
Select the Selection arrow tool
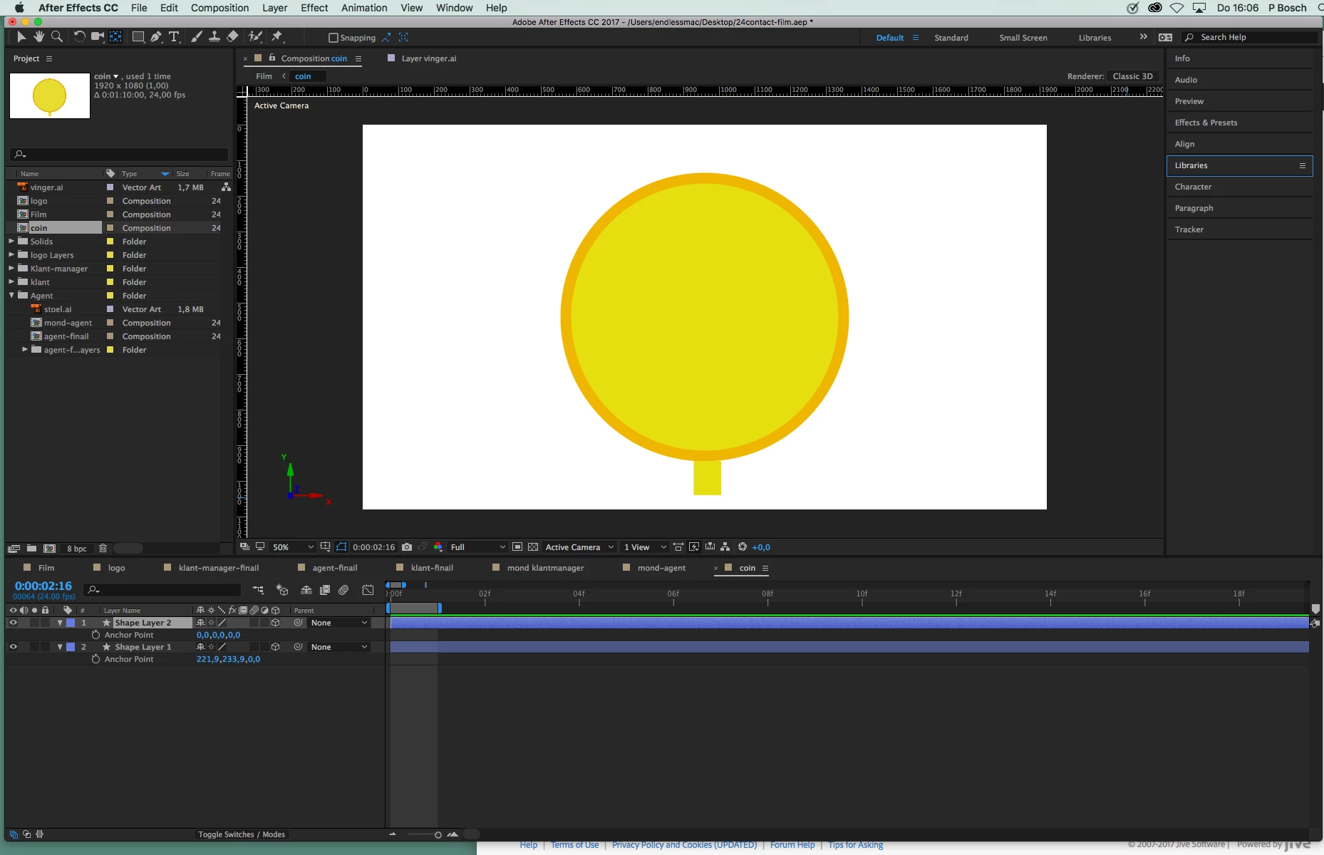pyautogui.click(x=21, y=37)
